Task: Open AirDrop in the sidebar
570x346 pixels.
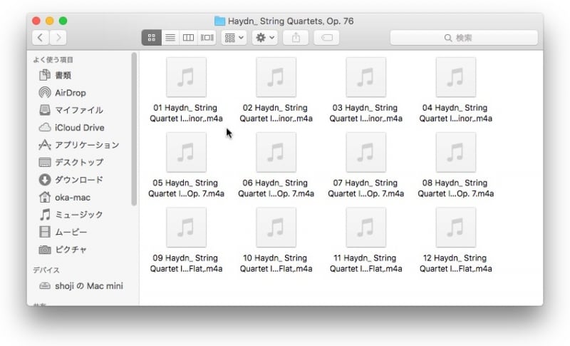Action: pyautogui.click(x=70, y=93)
